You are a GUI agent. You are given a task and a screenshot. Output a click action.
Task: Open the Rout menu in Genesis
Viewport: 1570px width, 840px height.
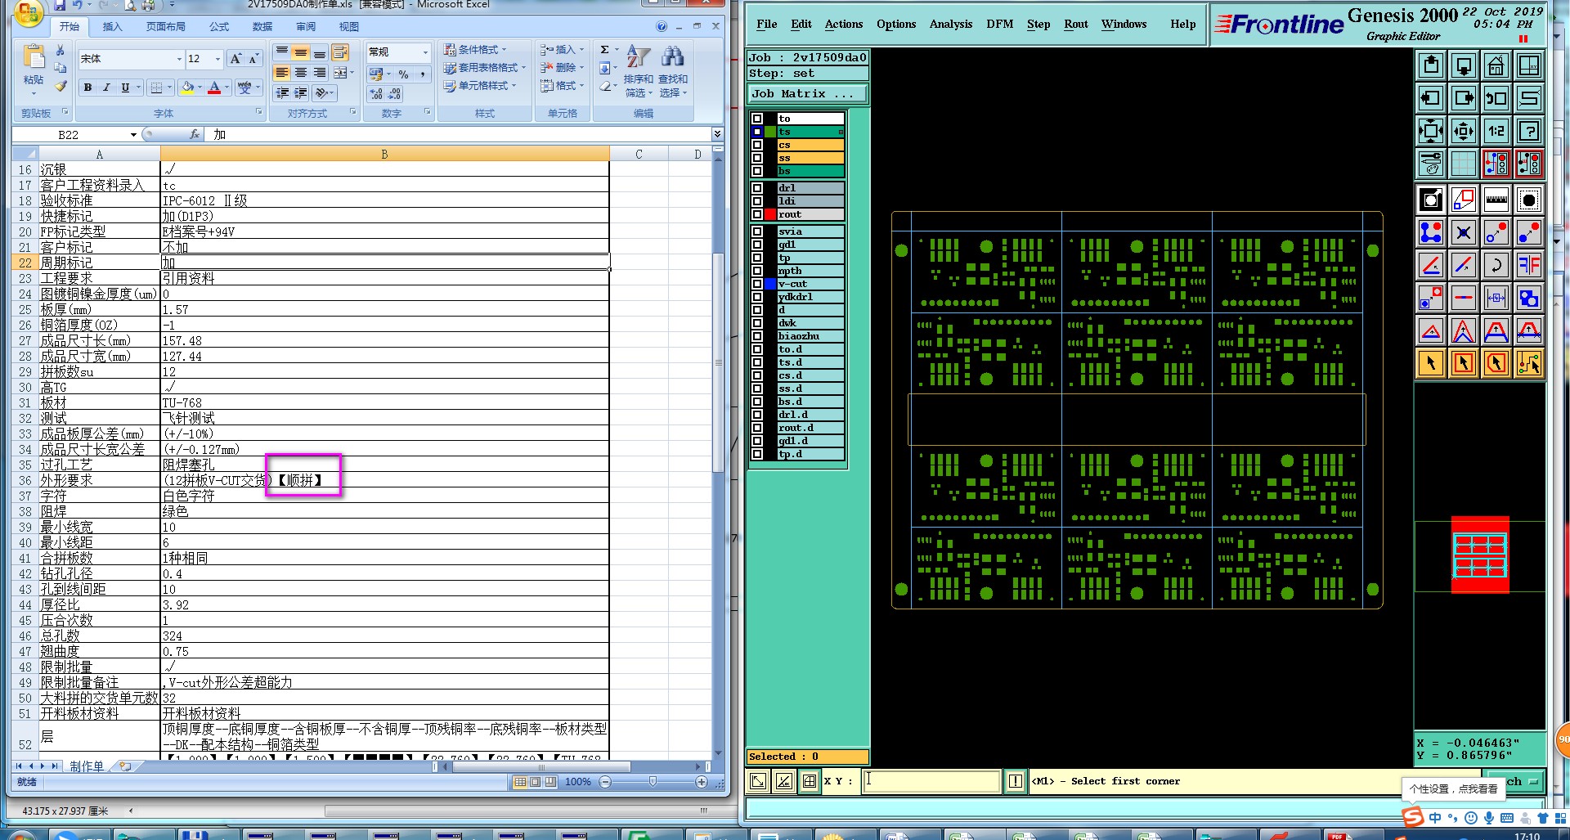pos(1076,25)
